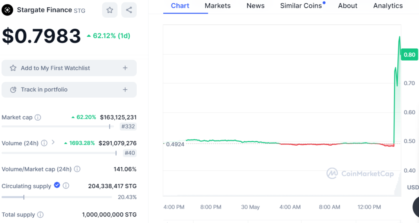Select the Analytics tab
This screenshot has width=419, height=223.
(x=388, y=6)
